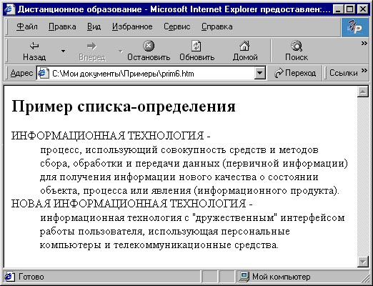This screenshot has height=286, width=373.
Task: Click the line "компьютеры и телекоммуникационные средства."
Action: pyautogui.click(x=159, y=245)
